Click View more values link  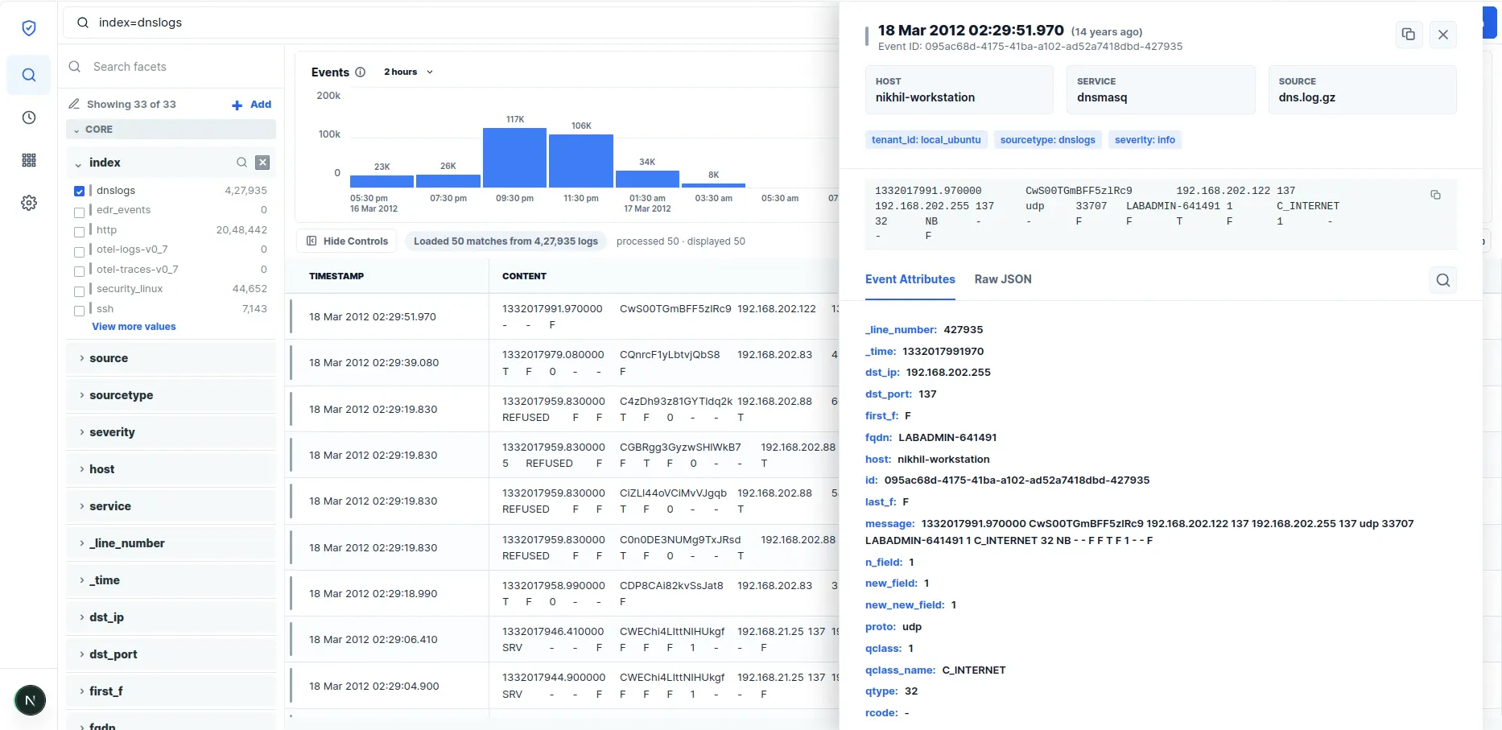[134, 327]
